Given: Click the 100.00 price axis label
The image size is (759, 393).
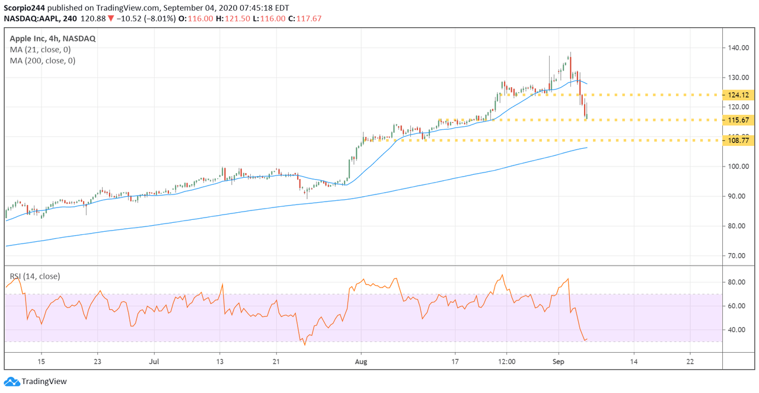Looking at the screenshot, I should click(738, 167).
